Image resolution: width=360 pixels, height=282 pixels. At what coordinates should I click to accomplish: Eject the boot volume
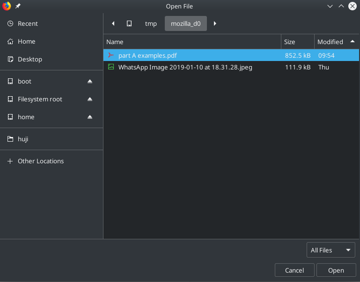90,81
